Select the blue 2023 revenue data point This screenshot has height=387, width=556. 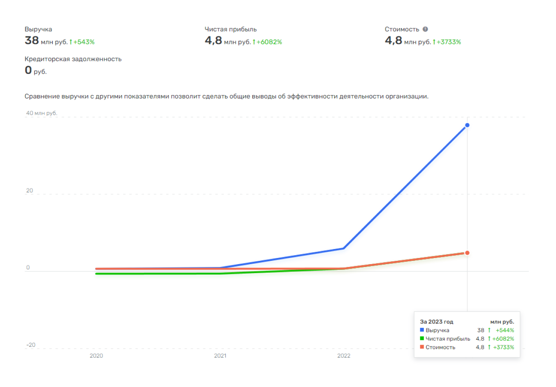[x=467, y=125]
